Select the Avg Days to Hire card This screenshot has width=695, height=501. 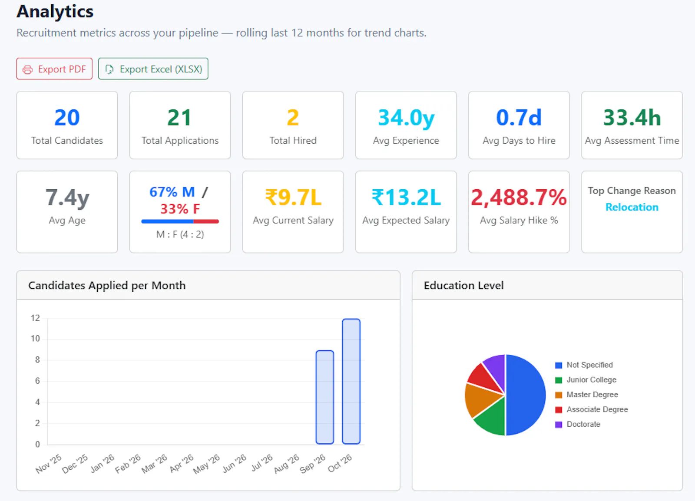pyautogui.click(x=519, y=125)
